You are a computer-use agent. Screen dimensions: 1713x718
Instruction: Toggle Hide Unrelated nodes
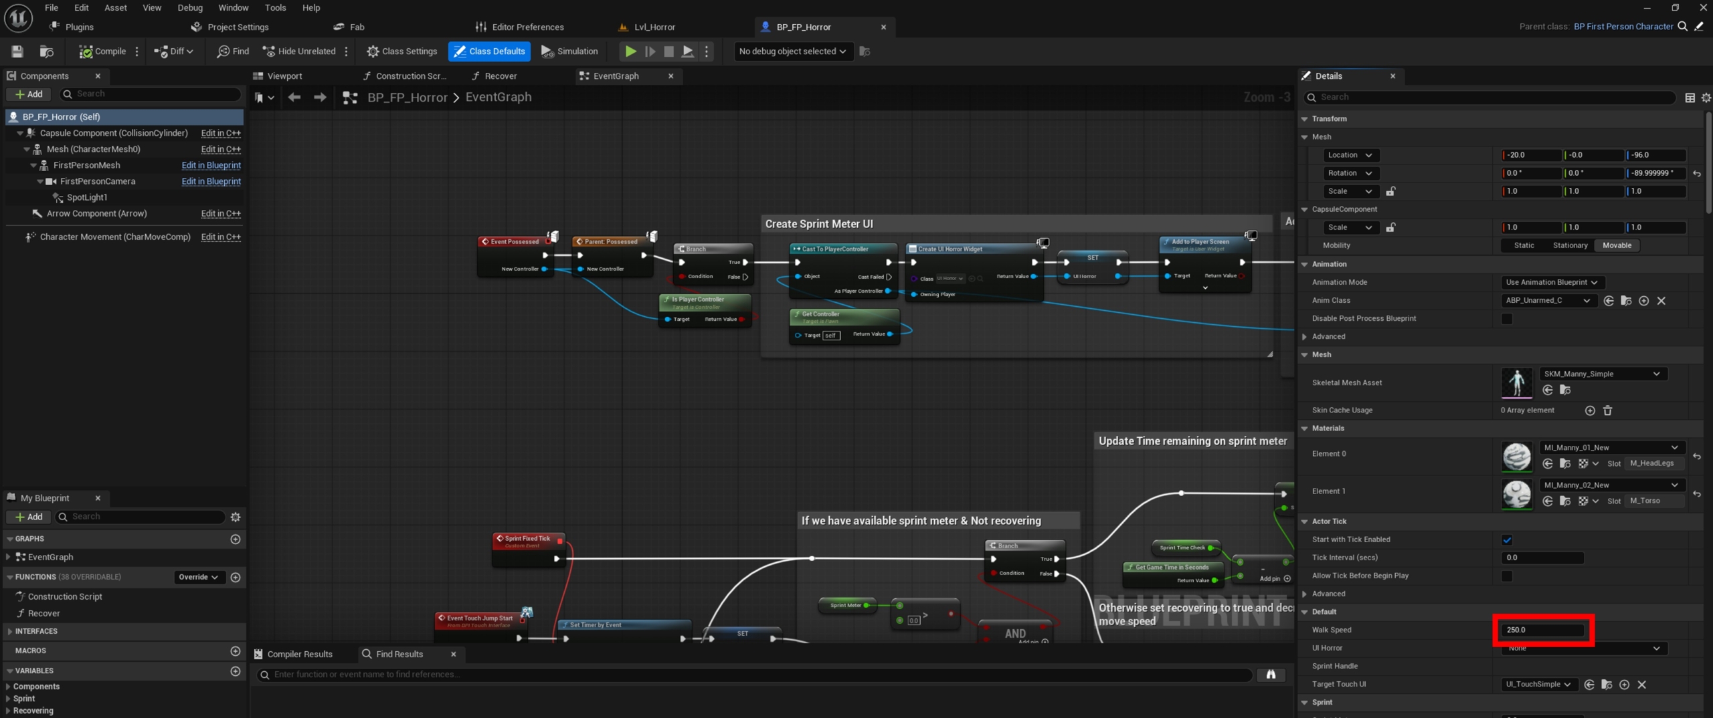tap(299, 51)
